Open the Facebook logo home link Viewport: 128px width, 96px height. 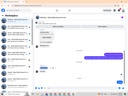(3, 10)
